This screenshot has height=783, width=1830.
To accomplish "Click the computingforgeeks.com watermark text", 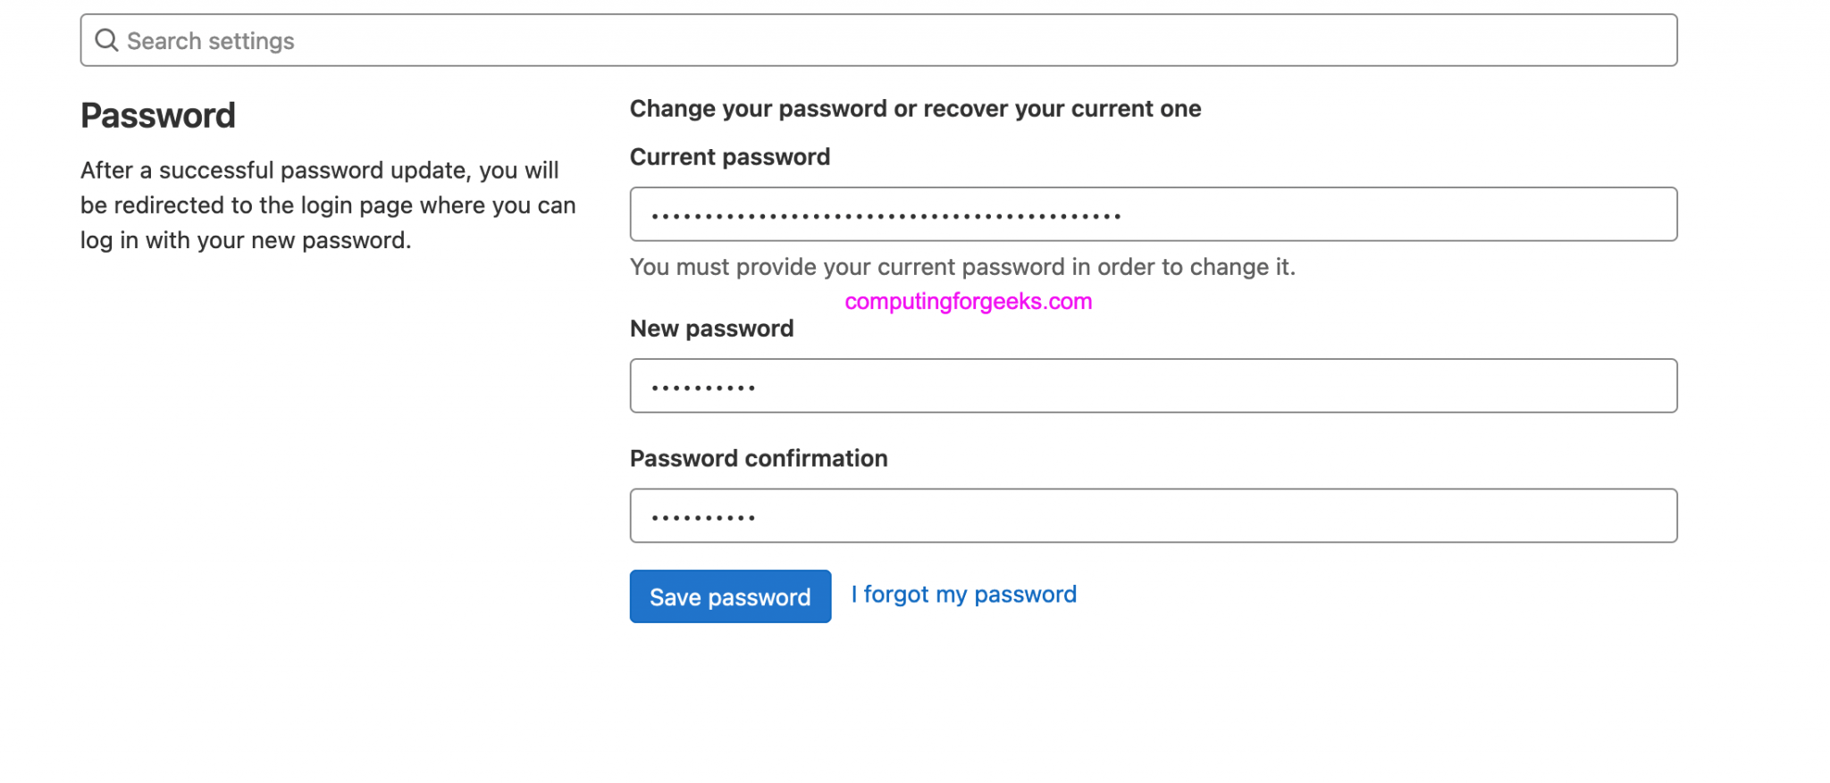I will [x=968, y=302].
